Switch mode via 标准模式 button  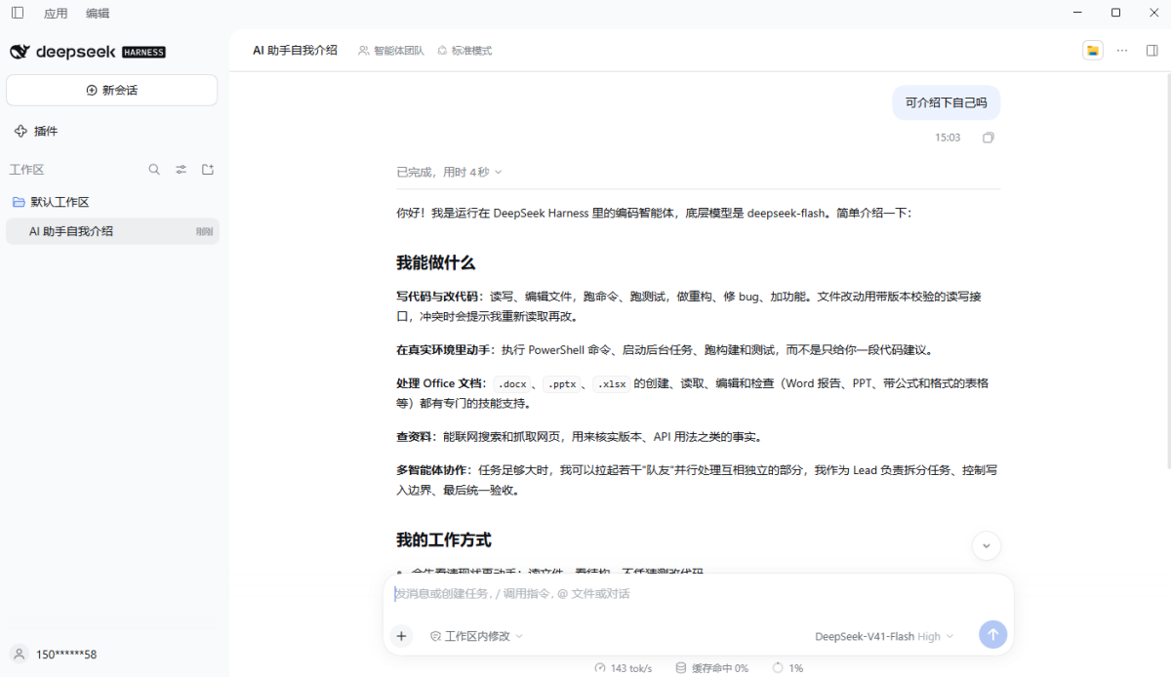click(x=464, y=51)
